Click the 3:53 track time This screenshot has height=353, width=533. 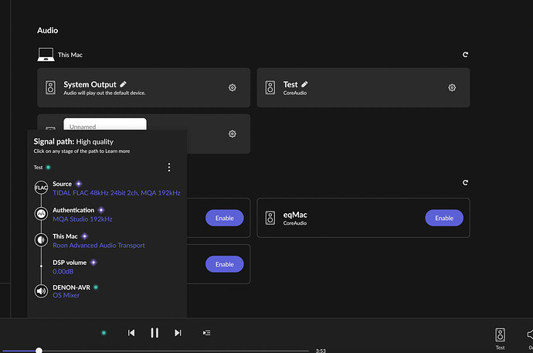pos(321,351)
